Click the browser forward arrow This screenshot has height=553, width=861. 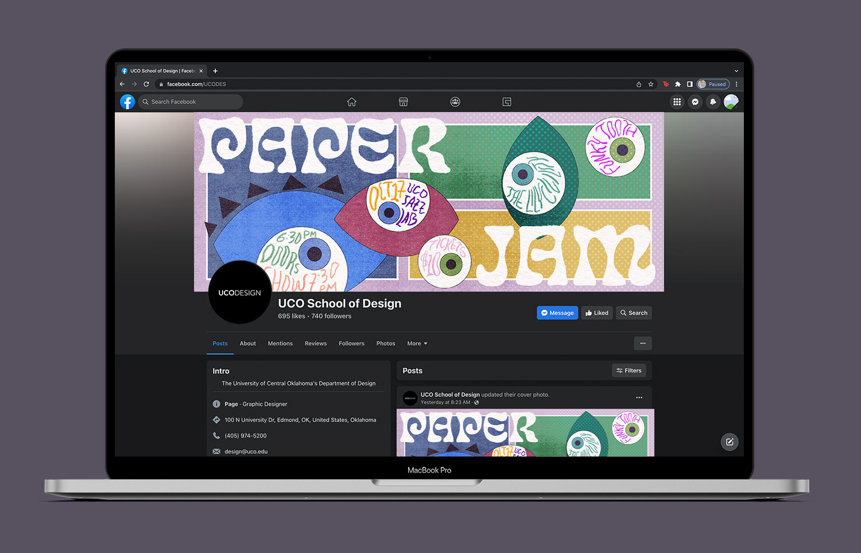tap(134, 84)
